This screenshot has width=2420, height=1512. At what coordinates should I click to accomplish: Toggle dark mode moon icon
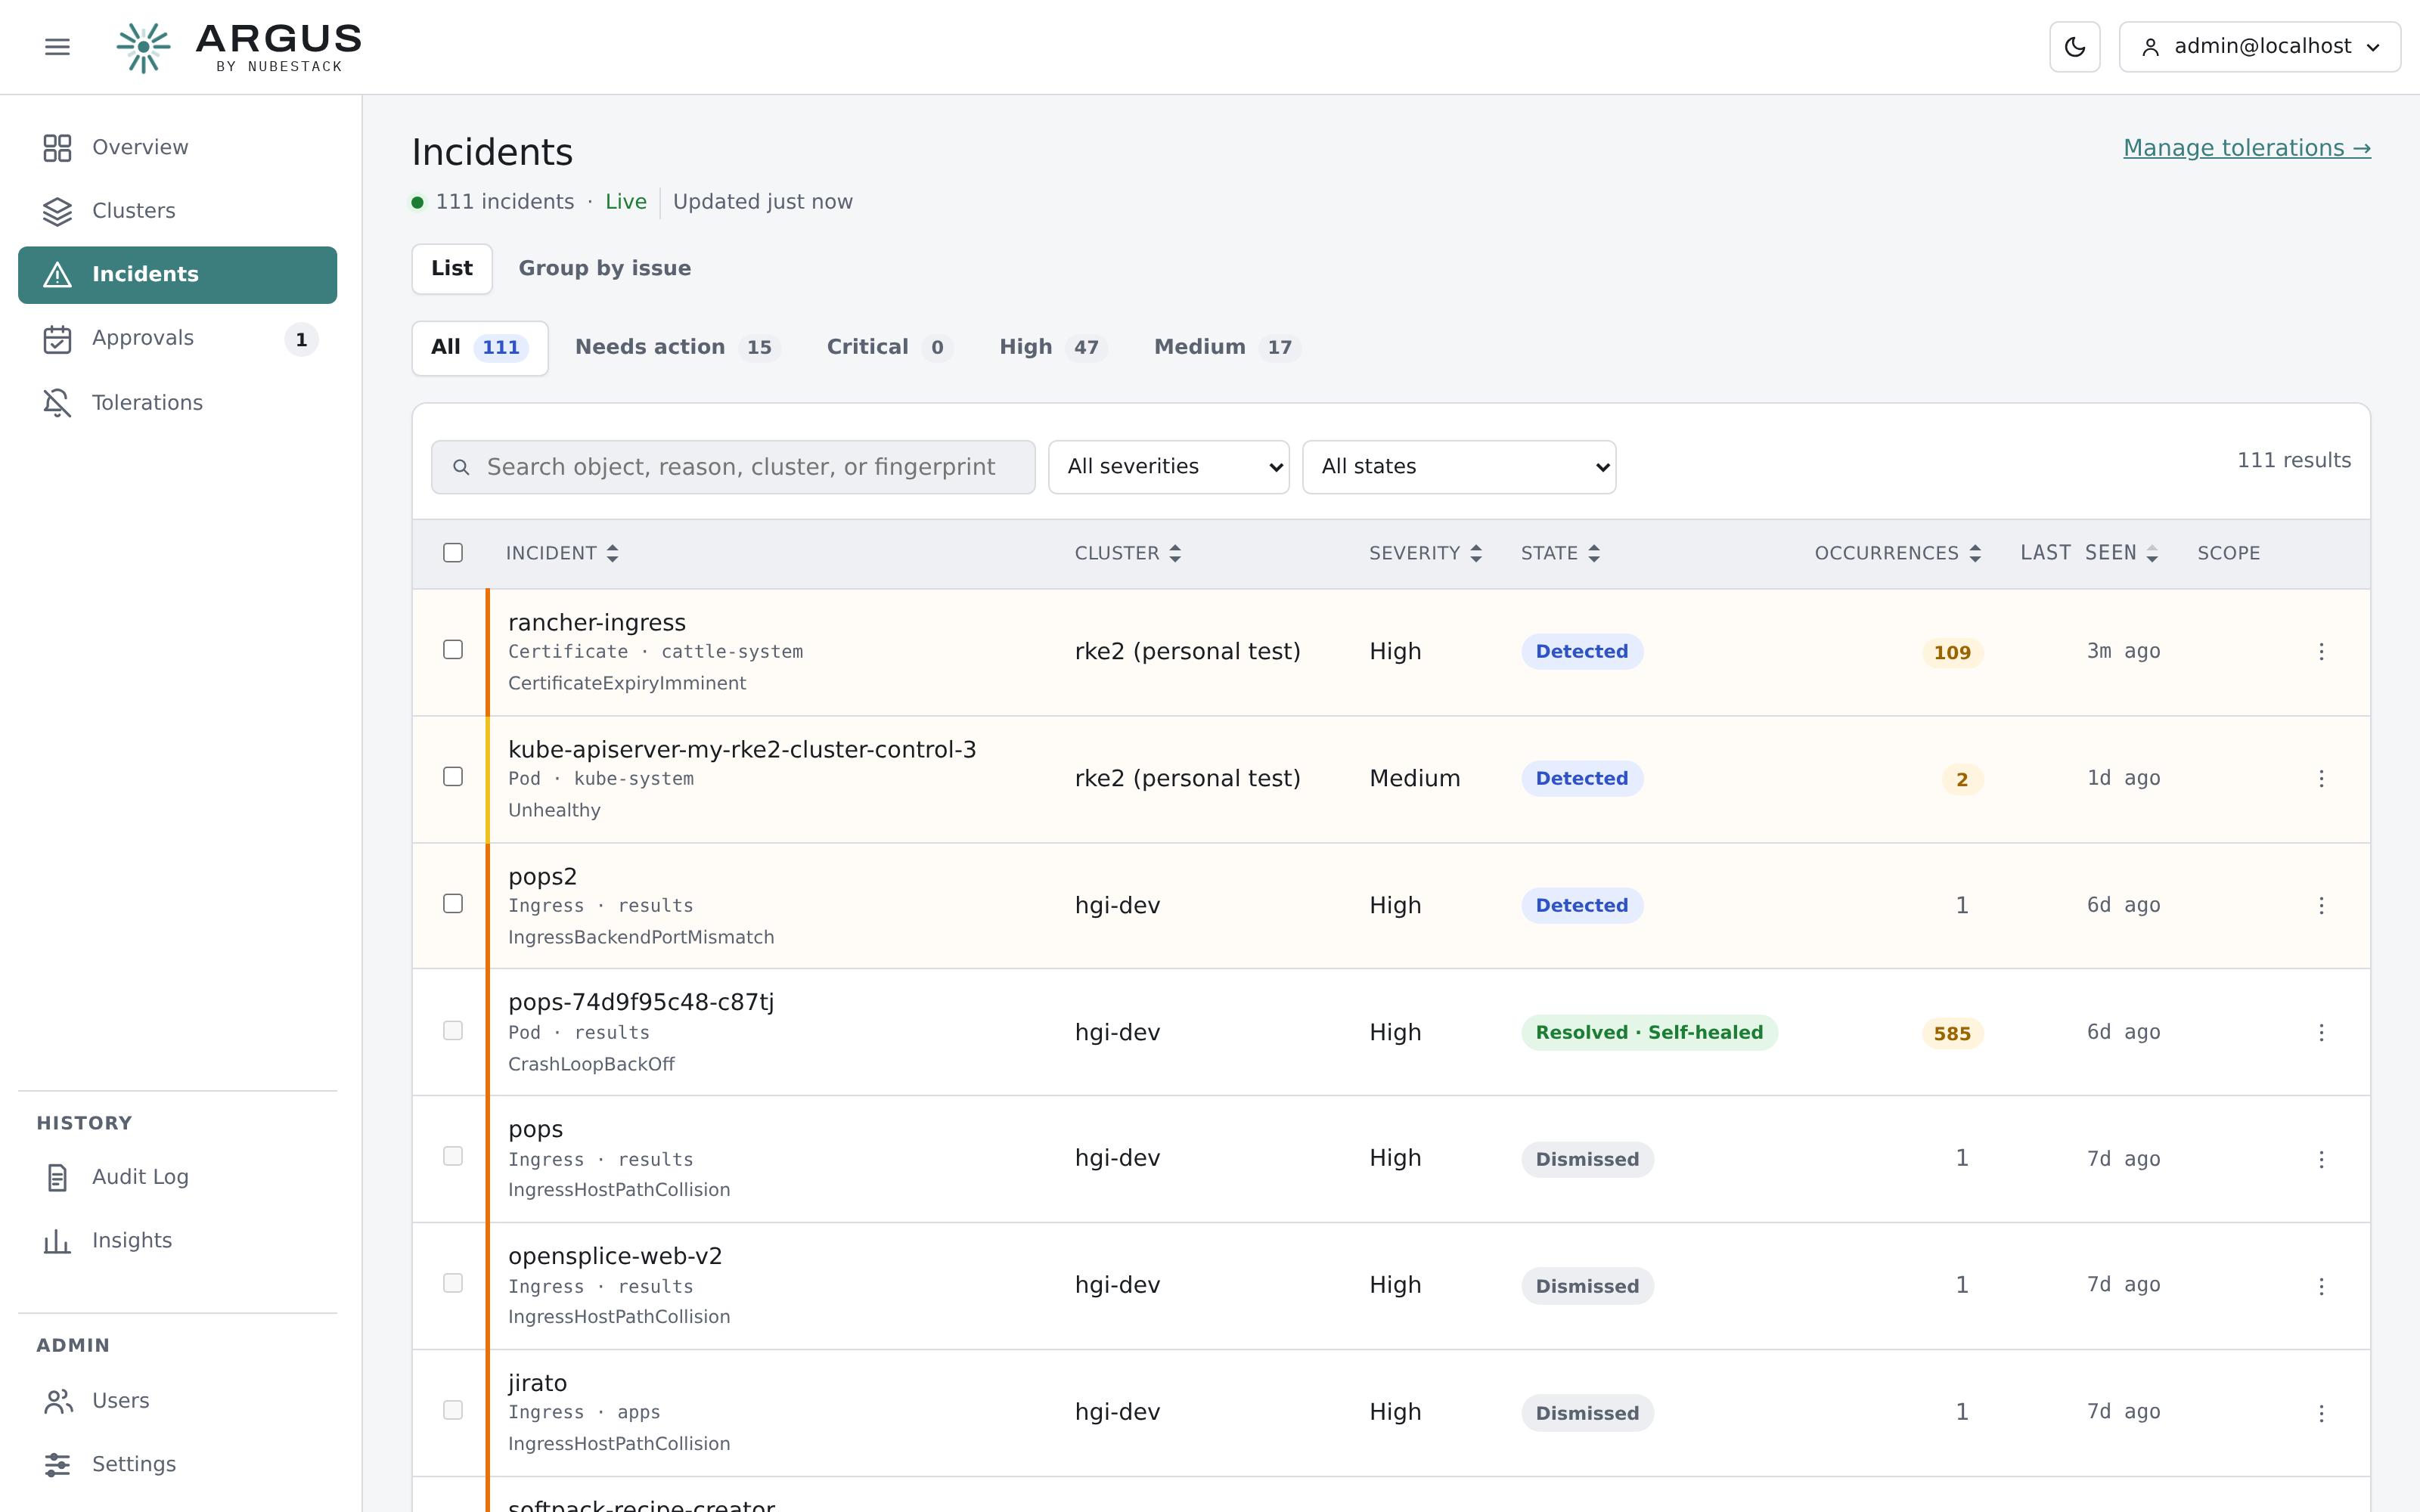2074,47
